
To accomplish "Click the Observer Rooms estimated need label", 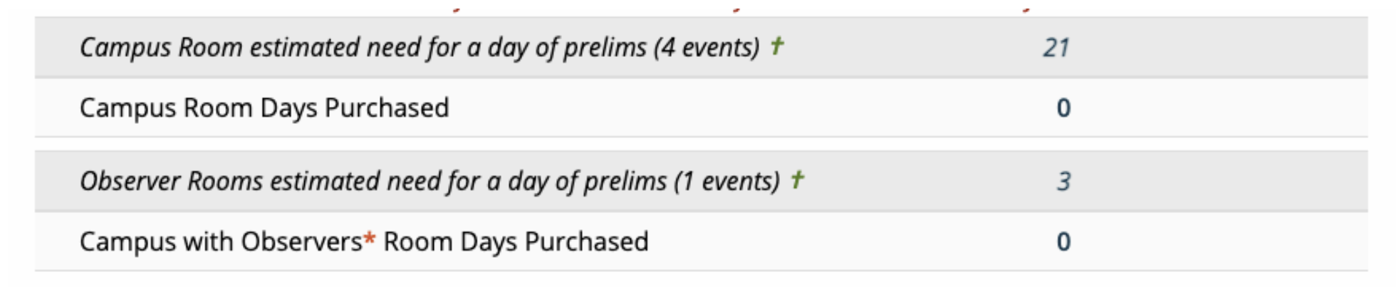I will (x=285, y=181).
